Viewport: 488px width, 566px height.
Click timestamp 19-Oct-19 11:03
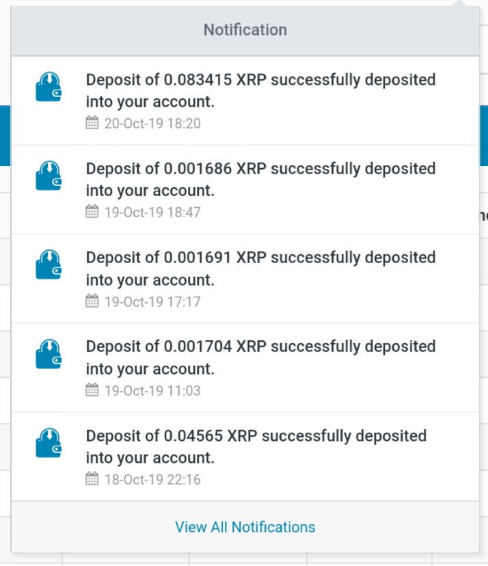click(x=152, y=390)
